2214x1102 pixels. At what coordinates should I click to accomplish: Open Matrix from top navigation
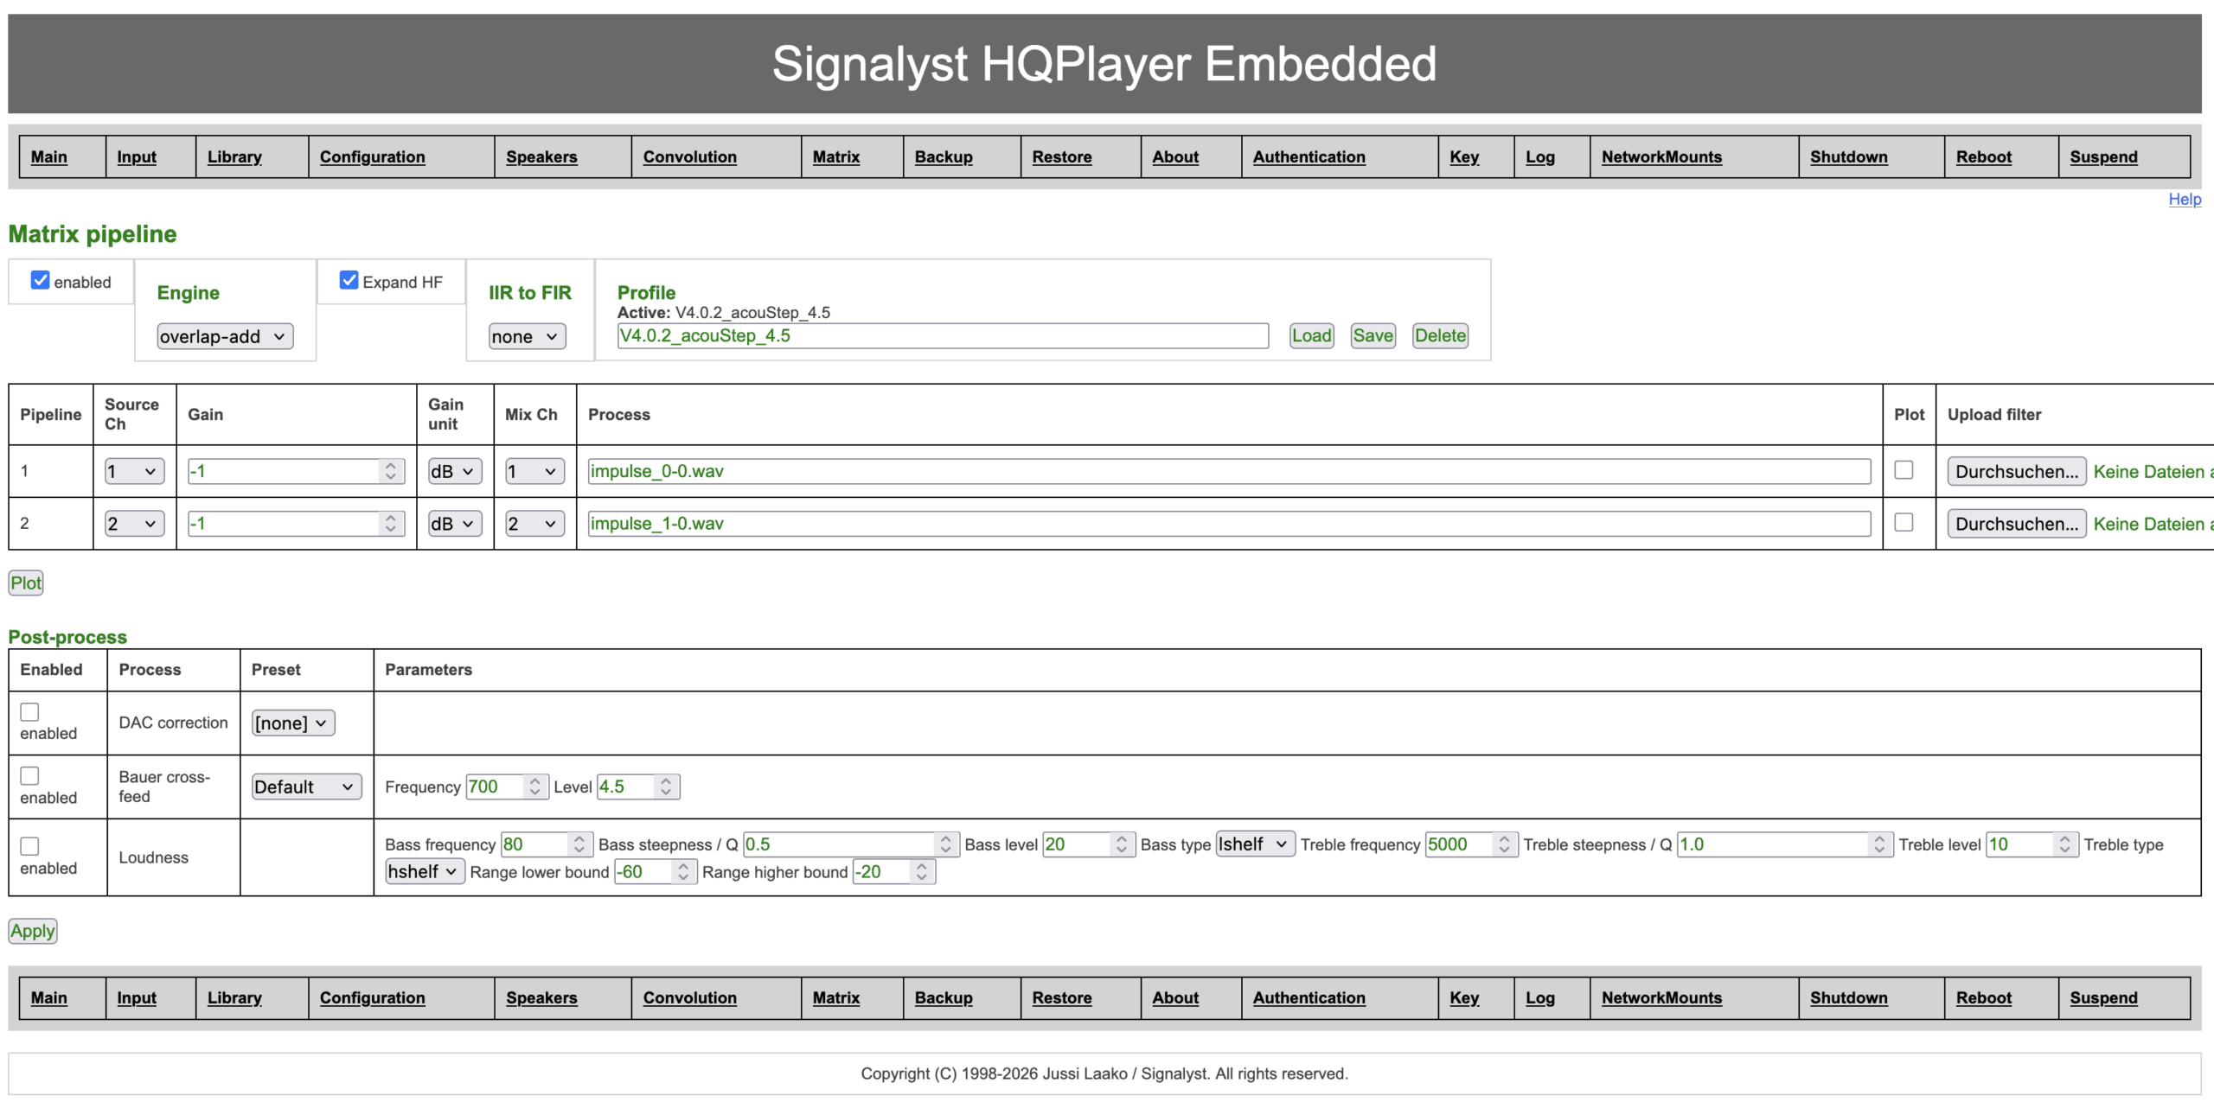click(x=836, y=157)
